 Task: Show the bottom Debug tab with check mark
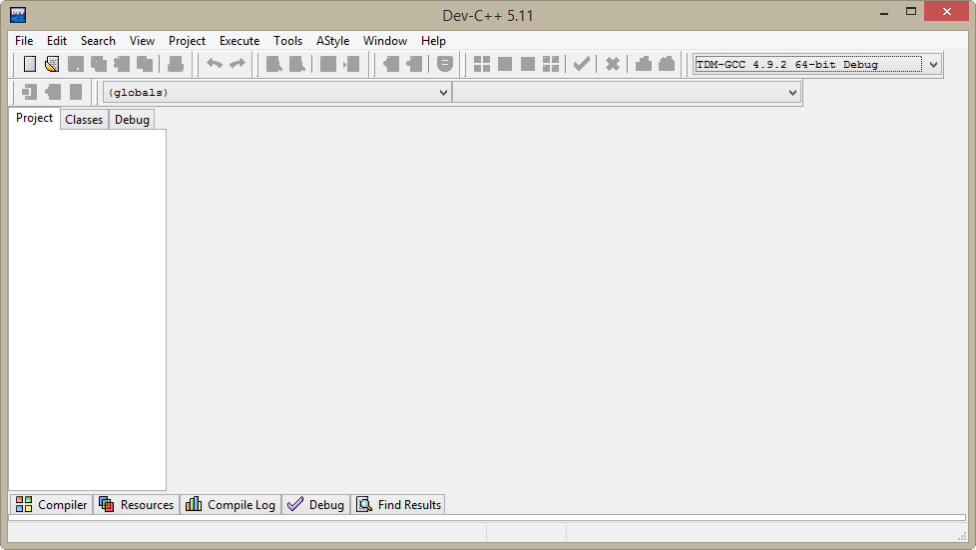point(316,504)
